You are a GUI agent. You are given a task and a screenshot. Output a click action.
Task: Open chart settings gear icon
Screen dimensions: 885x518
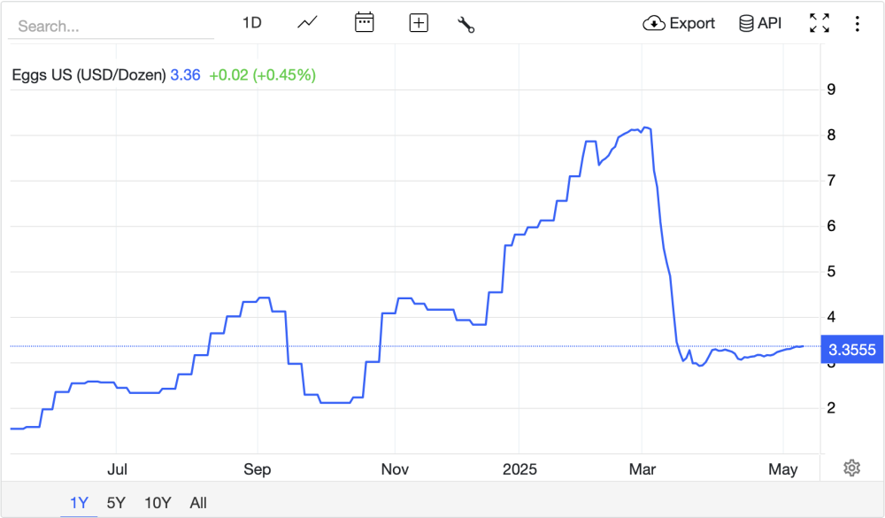click(851, 468)
